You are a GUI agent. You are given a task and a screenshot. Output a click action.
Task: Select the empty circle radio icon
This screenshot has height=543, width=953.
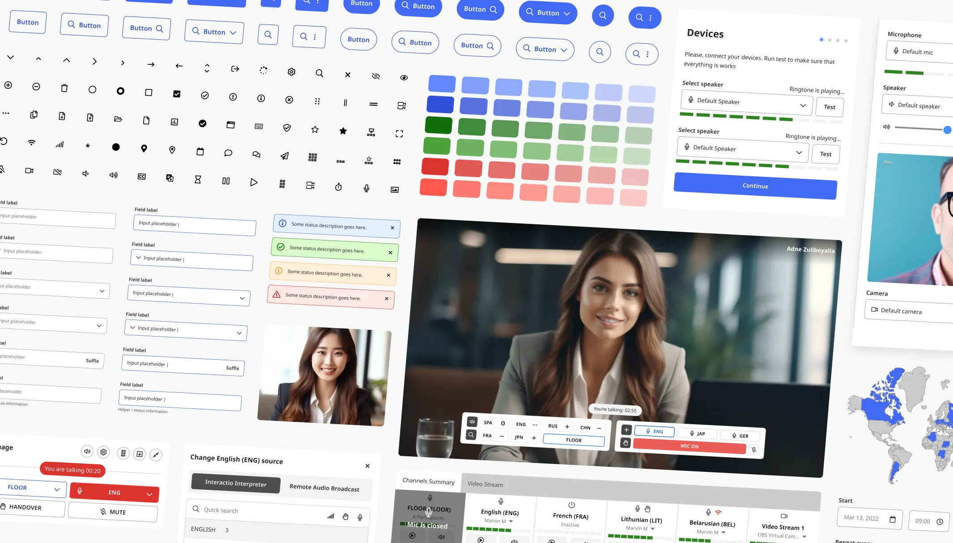click(x=92, y=89)
